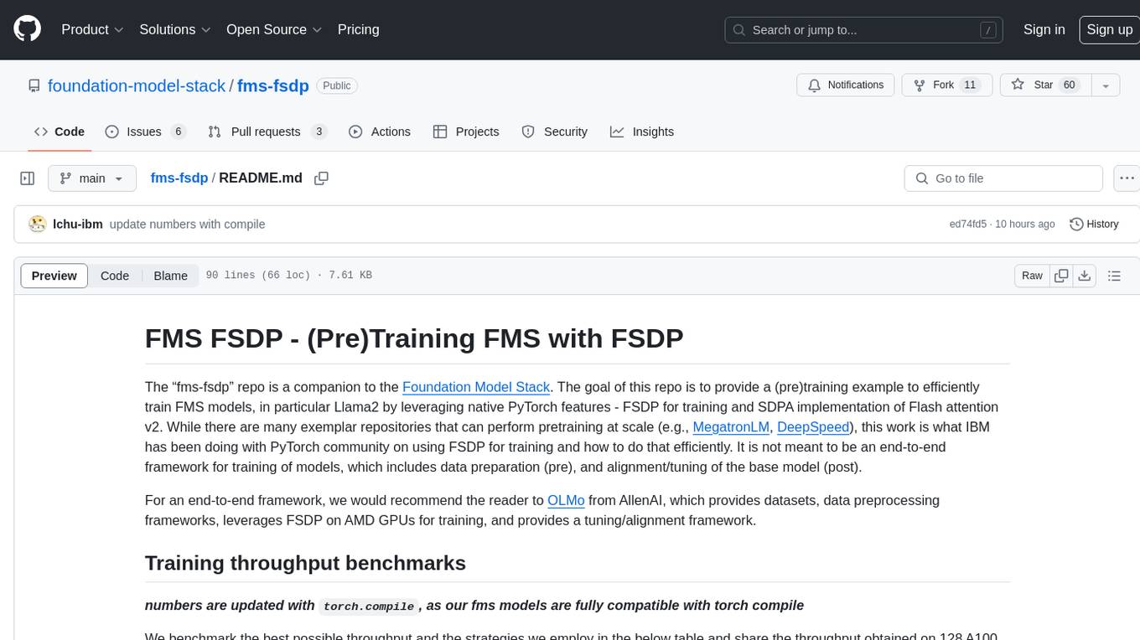
Task: Switch to the Pull requests tab
Action: click(267, 132)
